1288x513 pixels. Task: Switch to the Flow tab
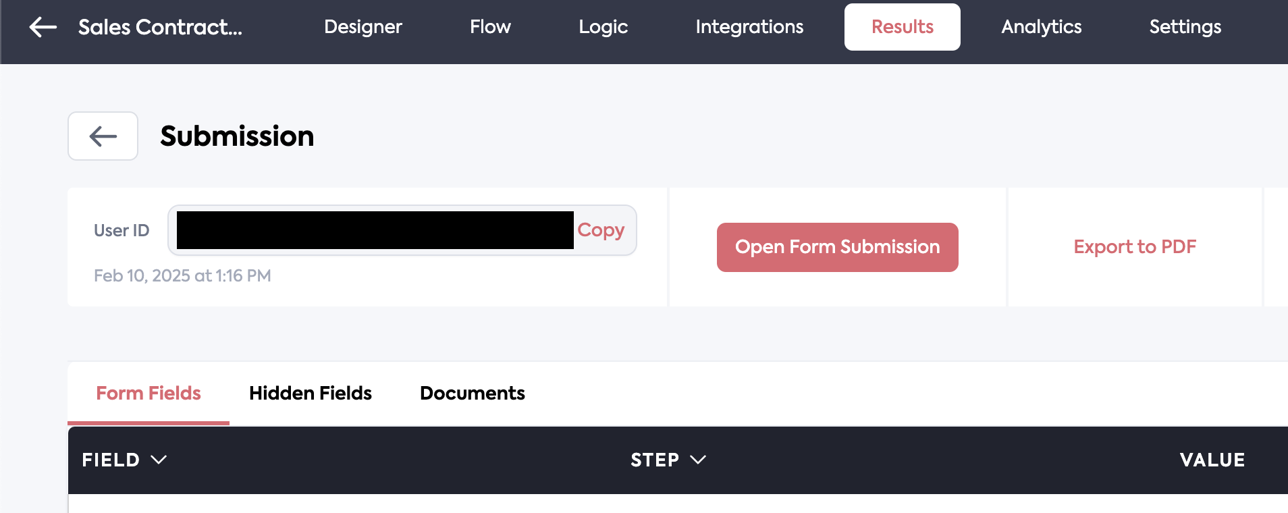(x=490, y=27)
